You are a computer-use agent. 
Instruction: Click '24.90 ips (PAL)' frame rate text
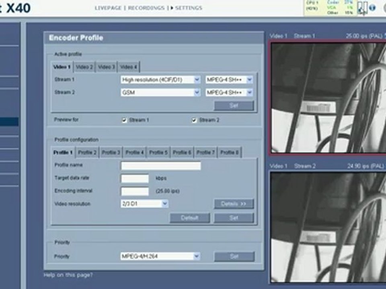(365, 166)
